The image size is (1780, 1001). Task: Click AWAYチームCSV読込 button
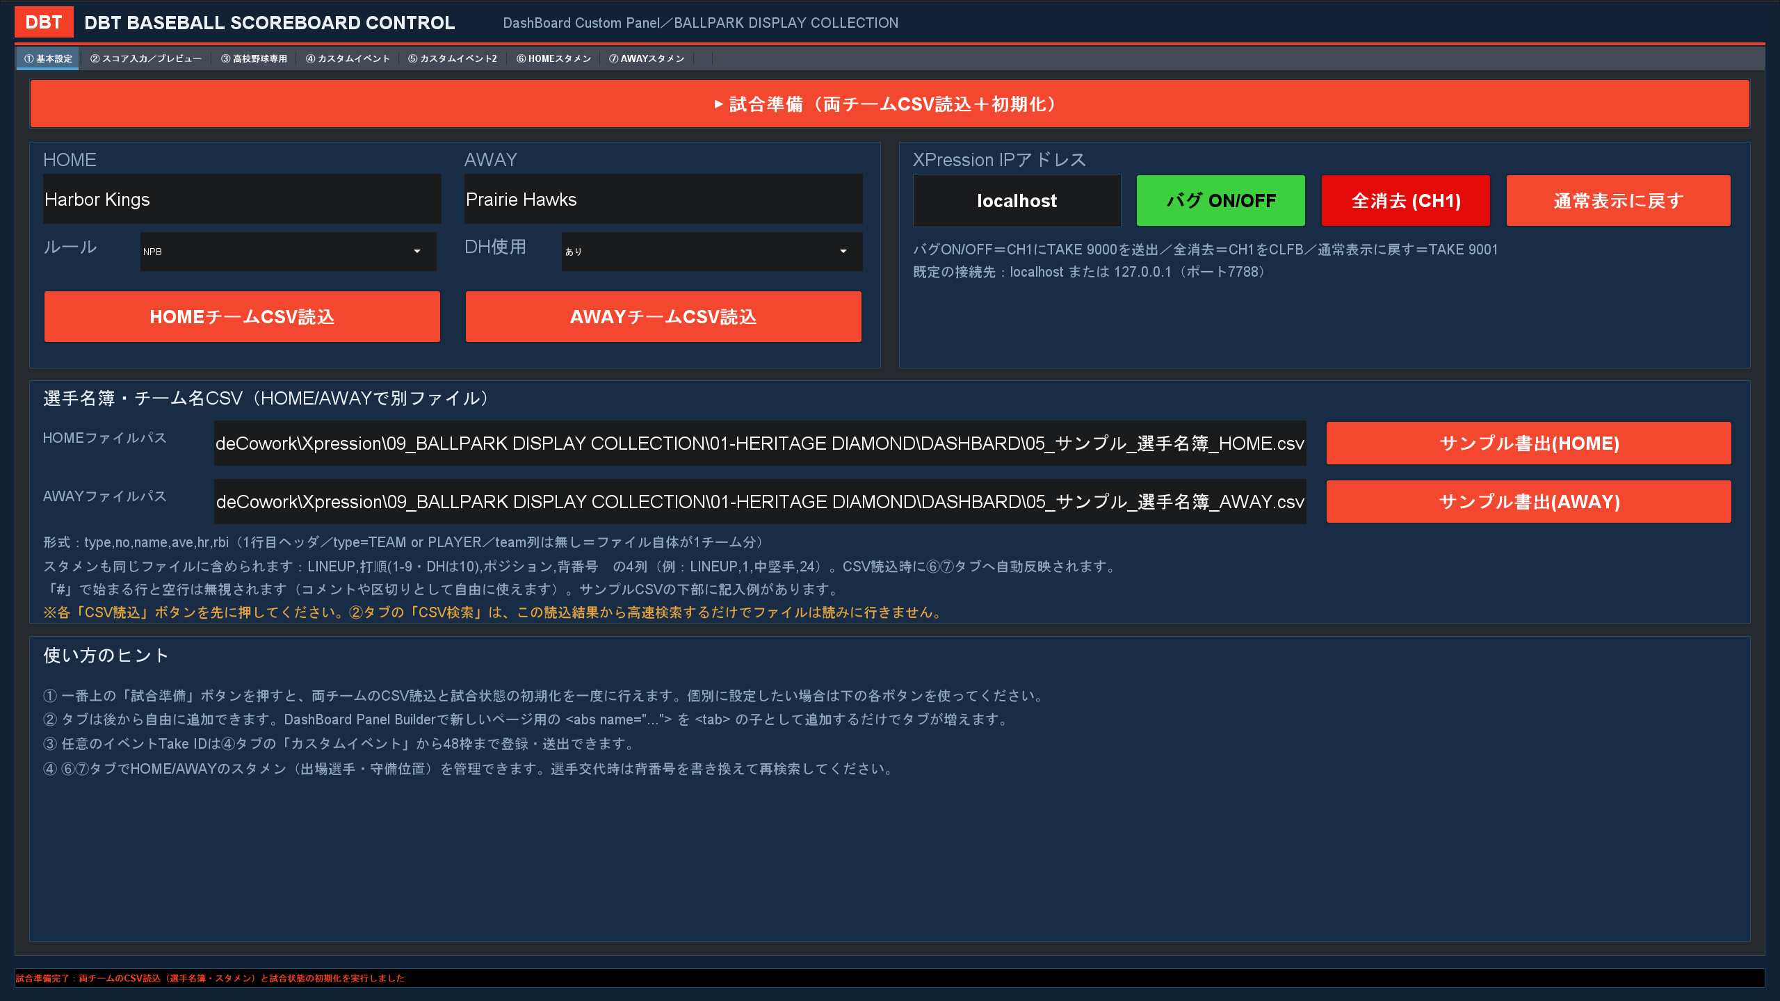tap(663, 317)
